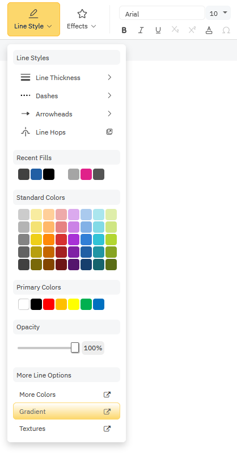Viewport: 237px width, 457px height.
Task: Open the font size dropdown arrow
Action: coord(225,13)
